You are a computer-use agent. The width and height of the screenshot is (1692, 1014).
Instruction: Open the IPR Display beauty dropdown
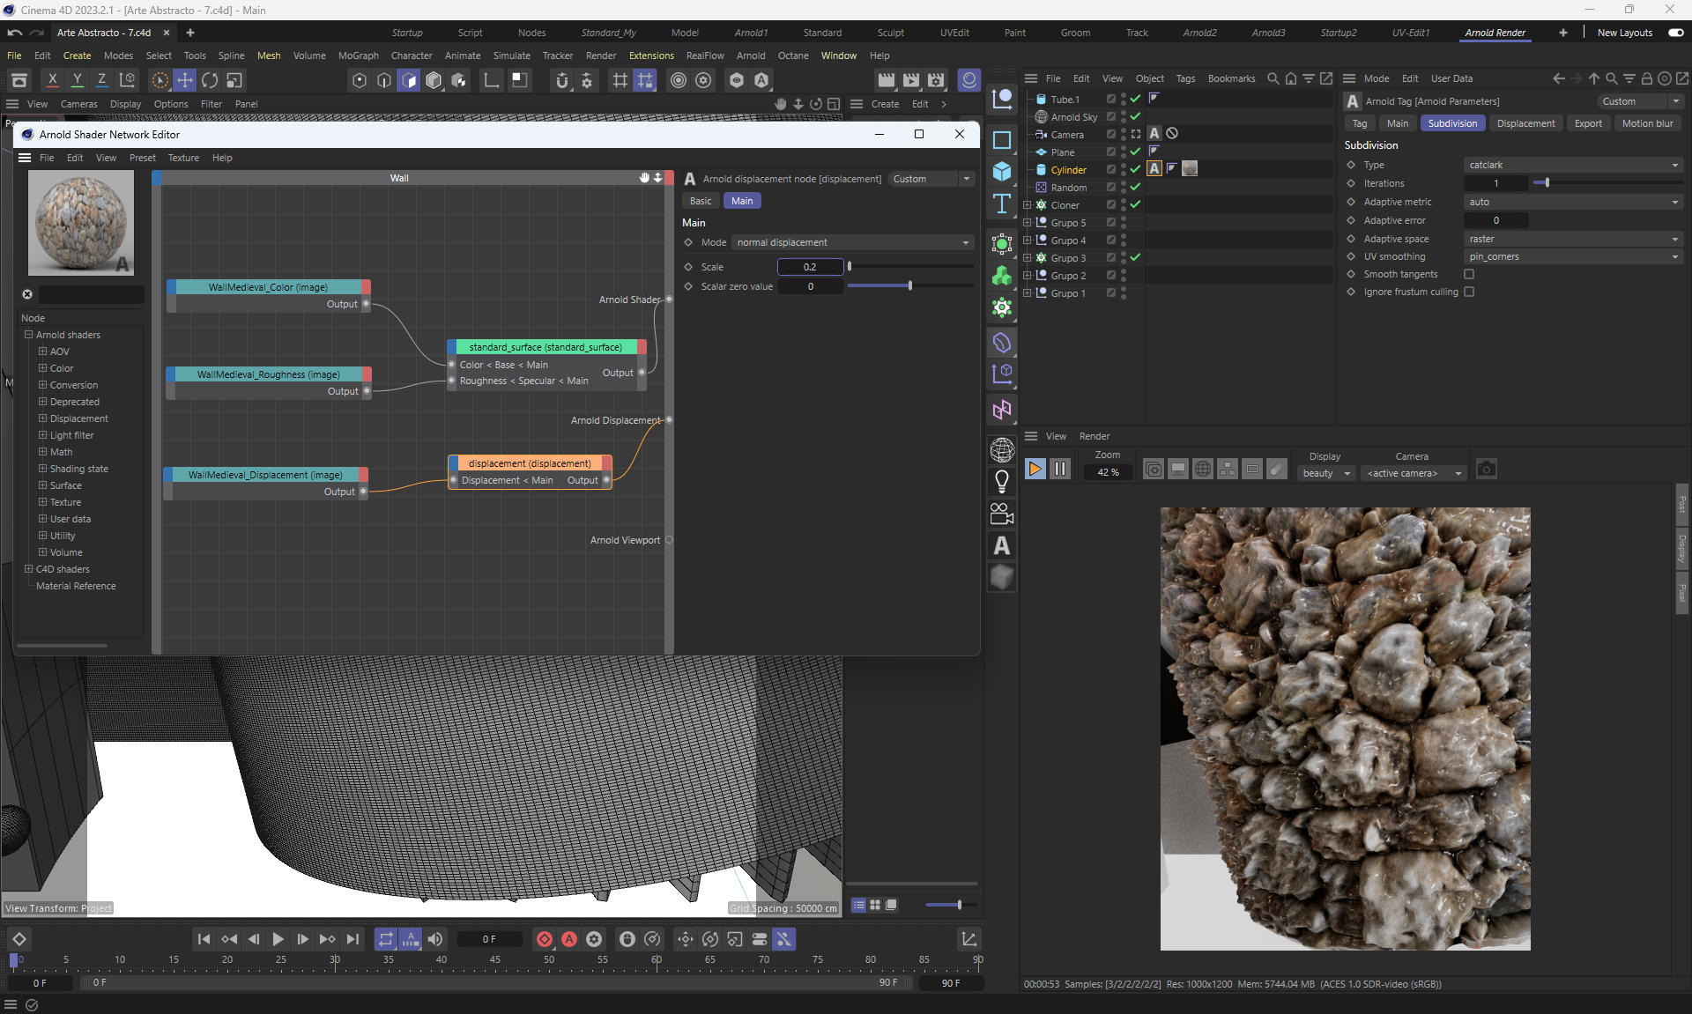[1326, 473]
